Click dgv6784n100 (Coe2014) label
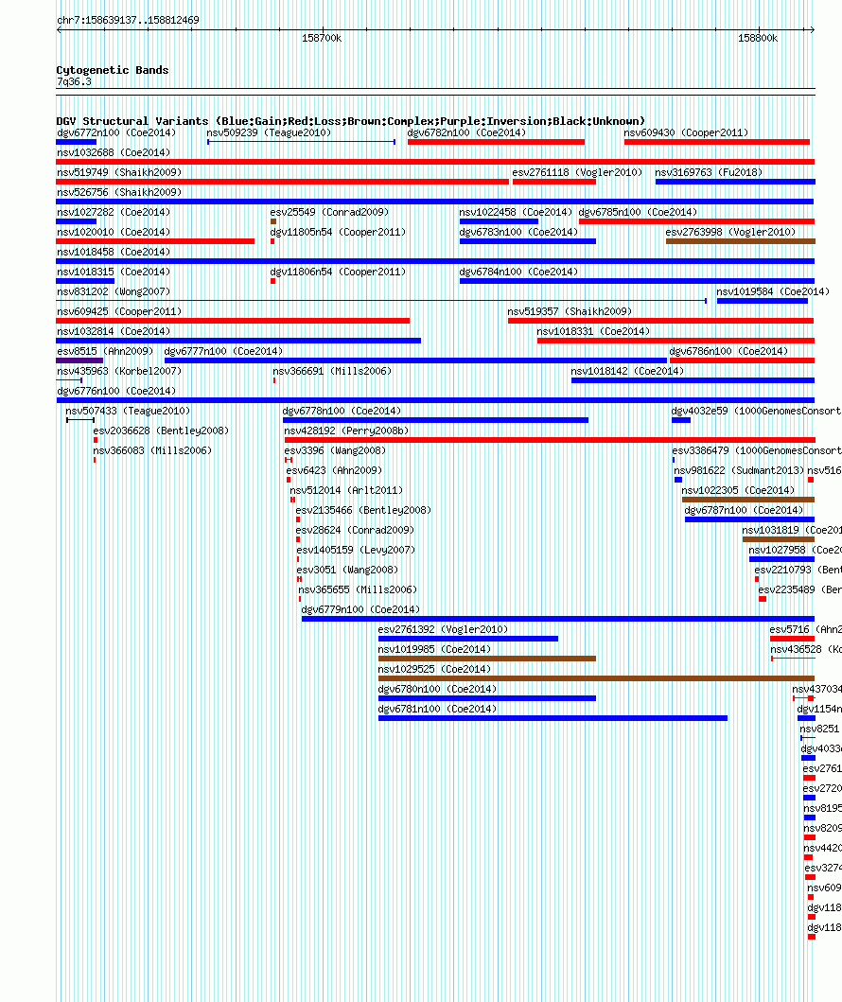842x1002 pixels. point(518,272)
